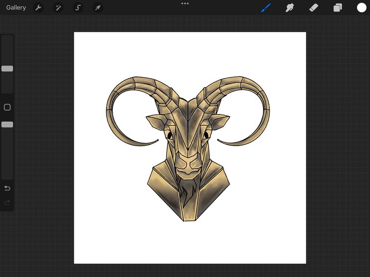Screen dimensions: 370x277
Task: Open the Layers panel
Action: [x=338, y=8]
